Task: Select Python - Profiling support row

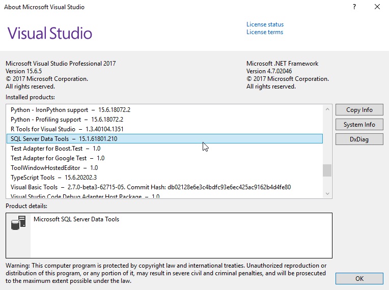Action: click(165, 120)
